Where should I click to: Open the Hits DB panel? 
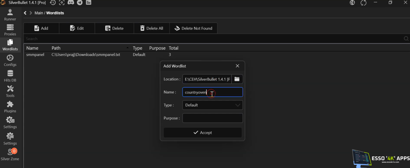pos(10,76)
